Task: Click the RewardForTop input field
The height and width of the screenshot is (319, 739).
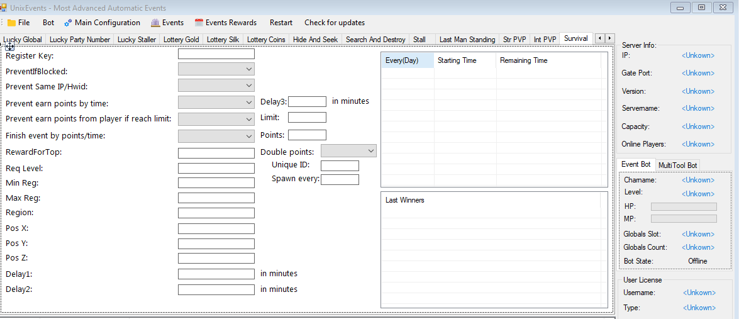Action: pos(216,153)
